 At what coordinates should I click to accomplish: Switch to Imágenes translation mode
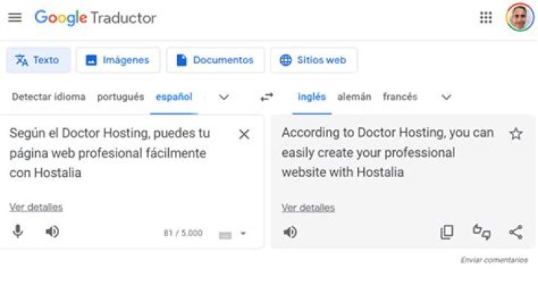point(118,60)
